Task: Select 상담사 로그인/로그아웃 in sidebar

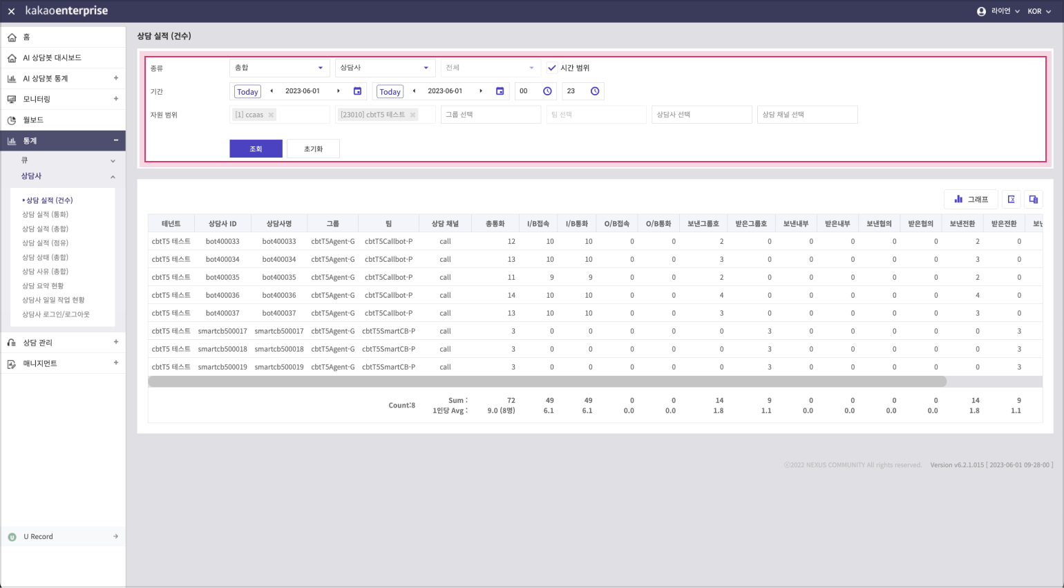Action: [55, 314]
